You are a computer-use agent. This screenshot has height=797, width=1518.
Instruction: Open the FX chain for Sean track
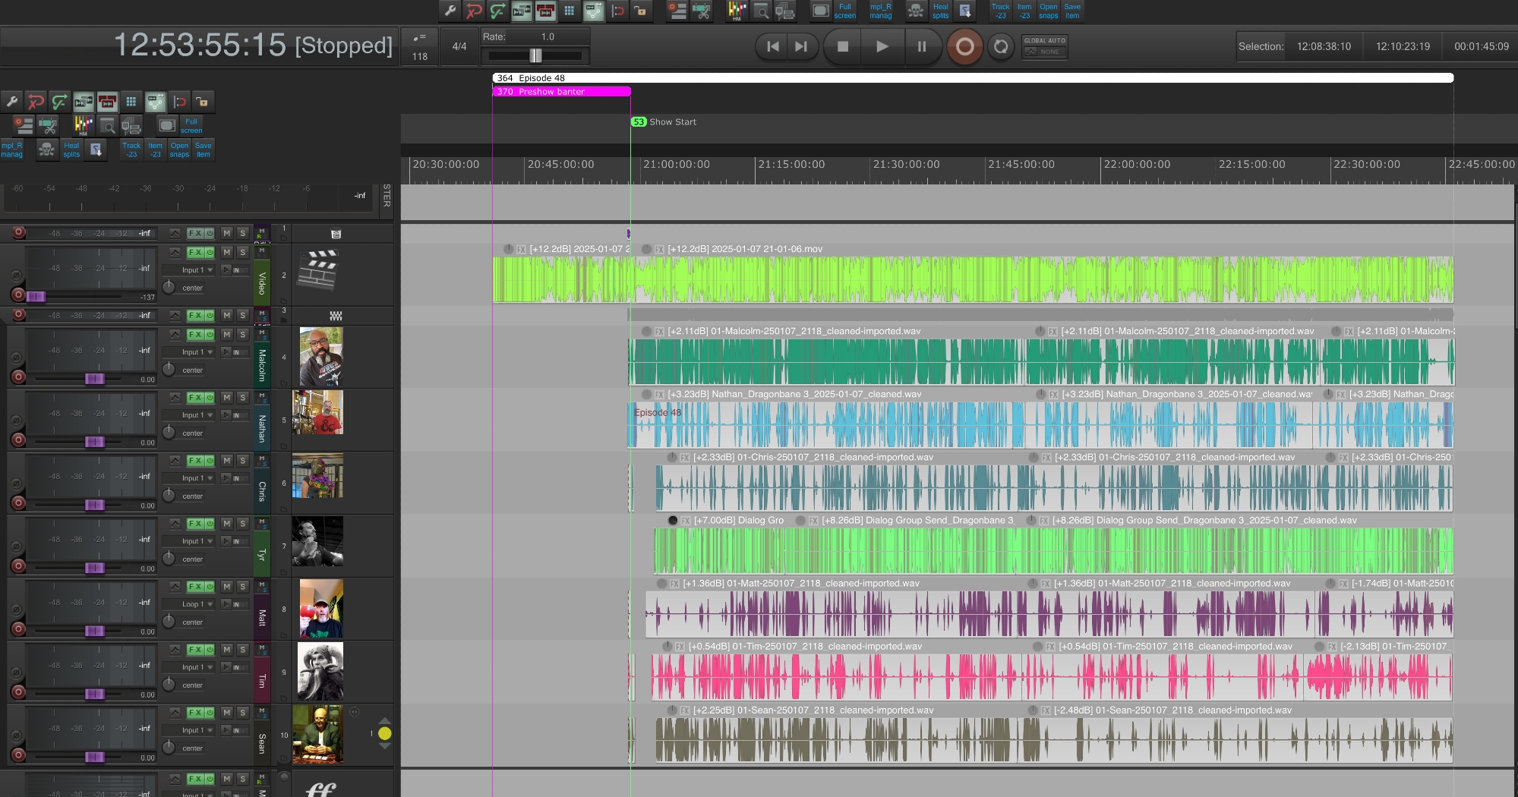[x=195, y=713]
